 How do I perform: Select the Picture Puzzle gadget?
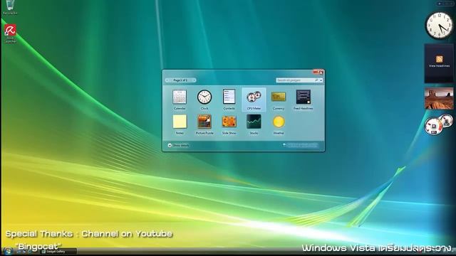(204, 124)
